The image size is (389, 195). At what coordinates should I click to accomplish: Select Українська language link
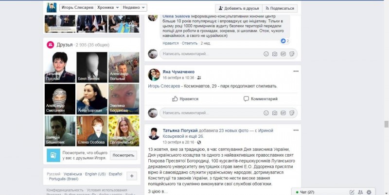(x=72, y=174)
